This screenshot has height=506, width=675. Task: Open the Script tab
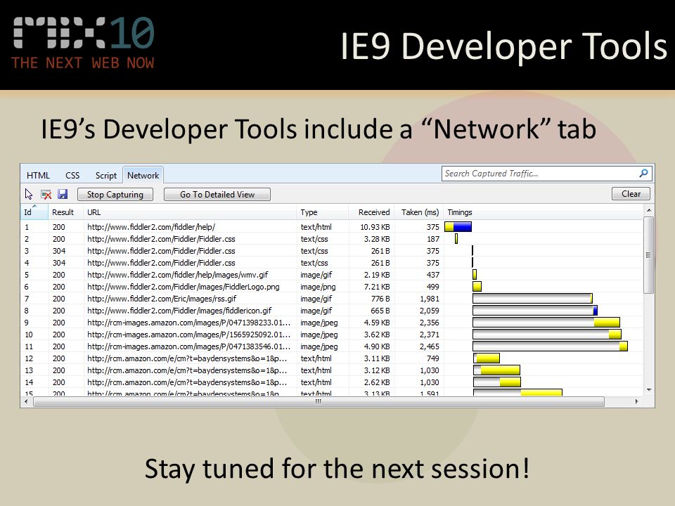106,176
